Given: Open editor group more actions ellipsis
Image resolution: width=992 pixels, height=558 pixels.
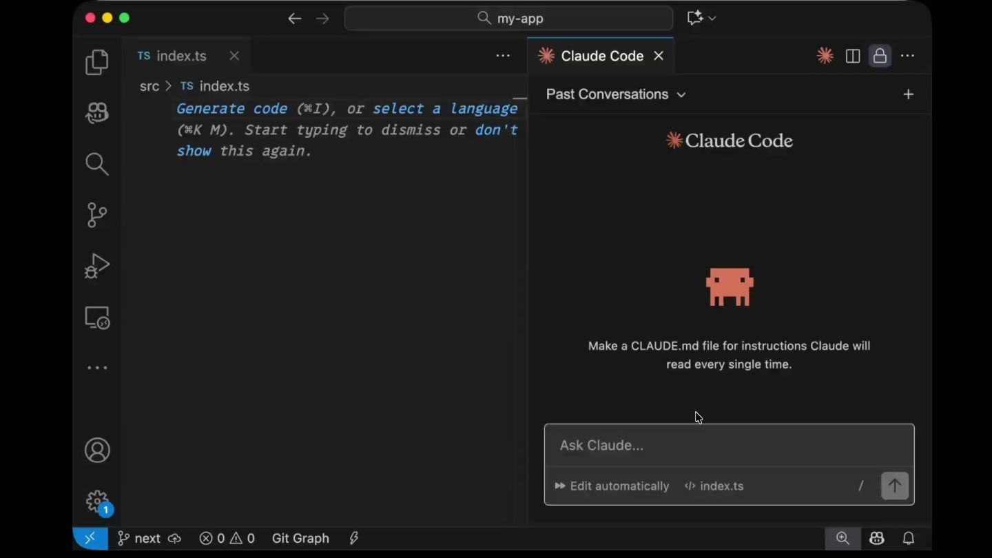Looking at the screenshot, I should (x=503, y=56).
